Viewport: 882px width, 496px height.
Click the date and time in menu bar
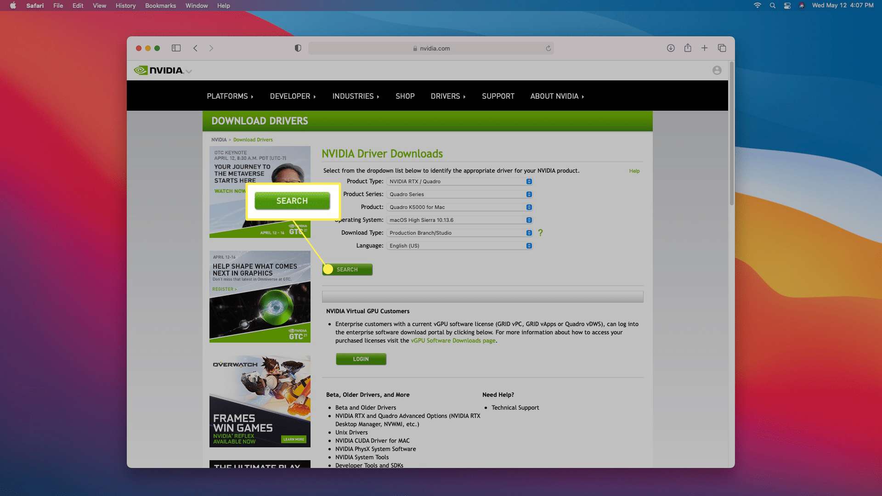[x=842, y=6]
